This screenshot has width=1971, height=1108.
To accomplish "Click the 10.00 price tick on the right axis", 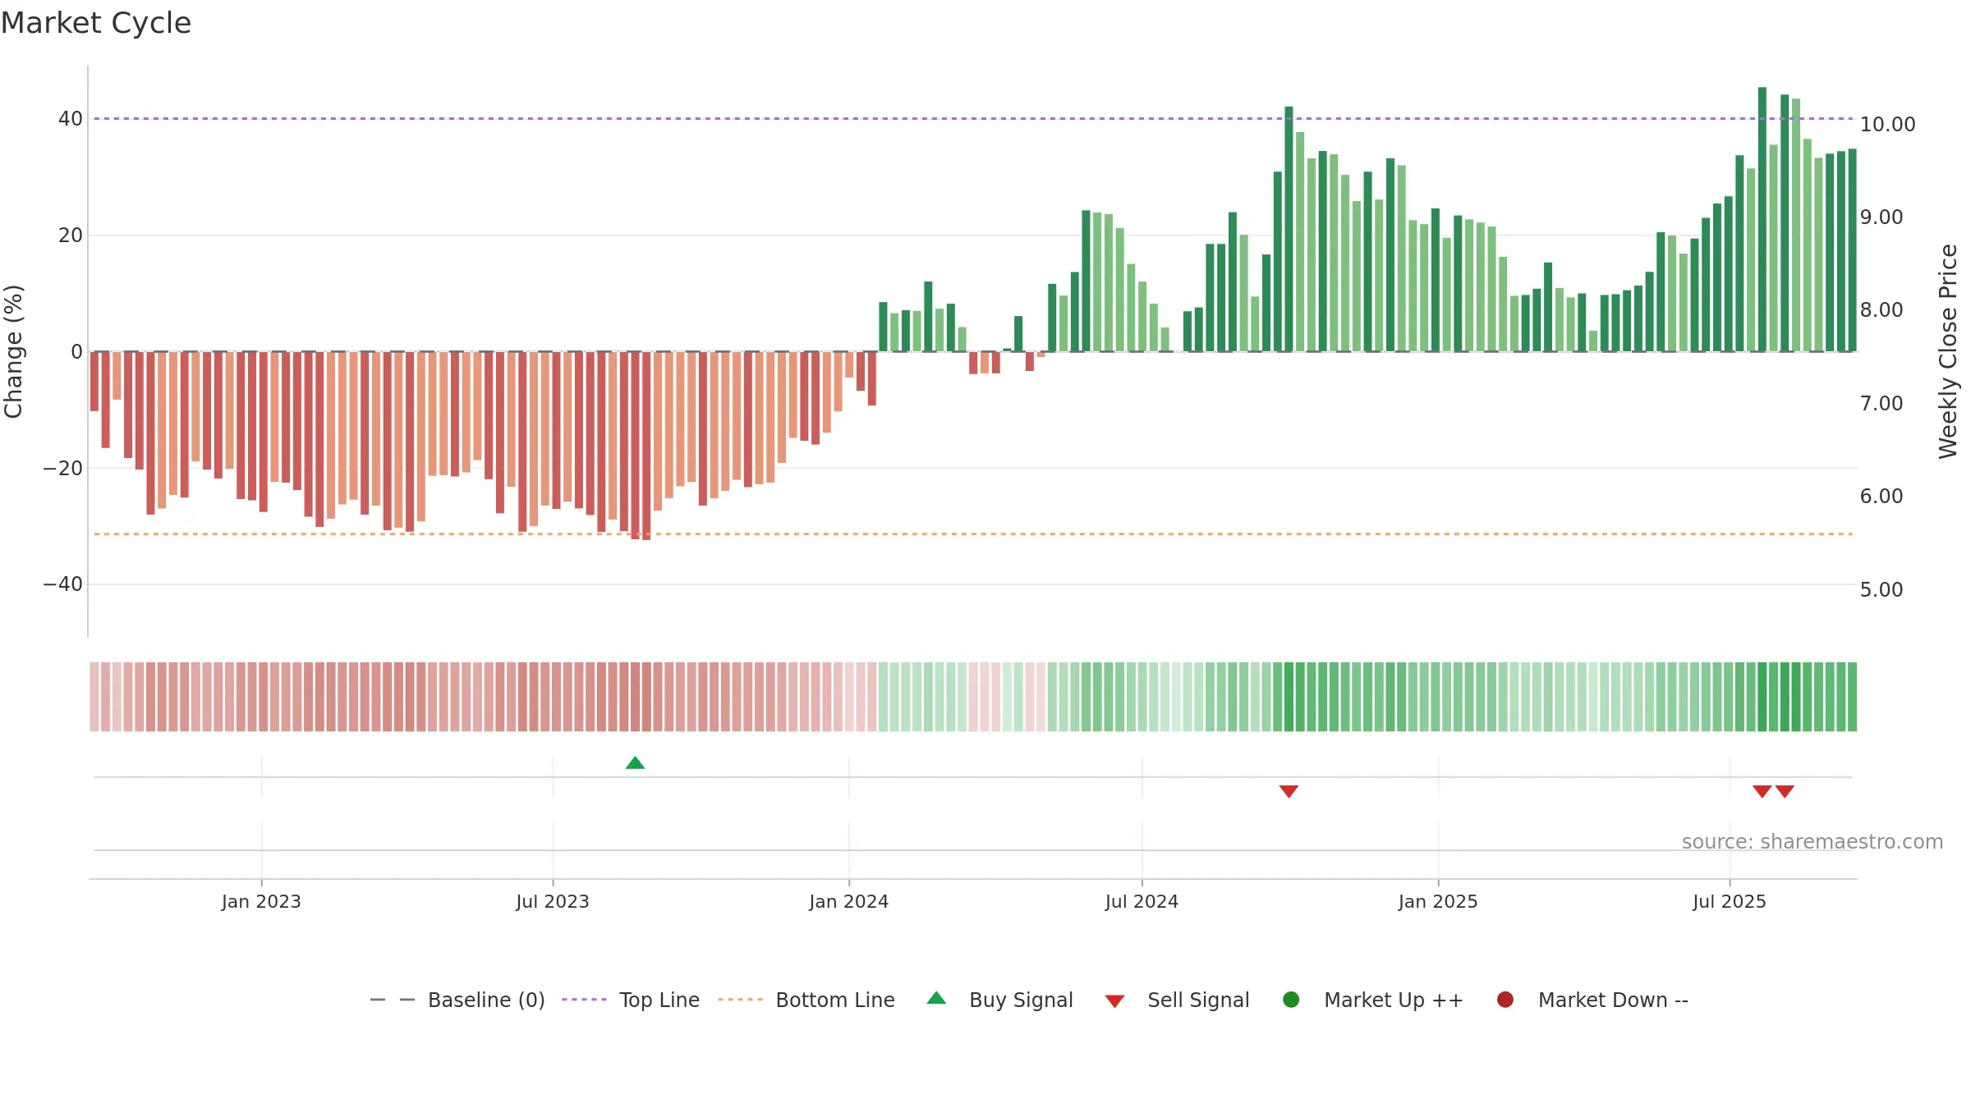I will click(x=1887, y=125).
